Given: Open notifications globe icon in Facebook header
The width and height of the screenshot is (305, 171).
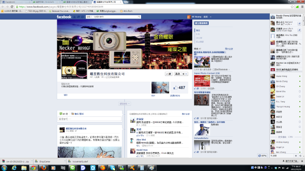Looking at the screenshot, I should [82, 17].
